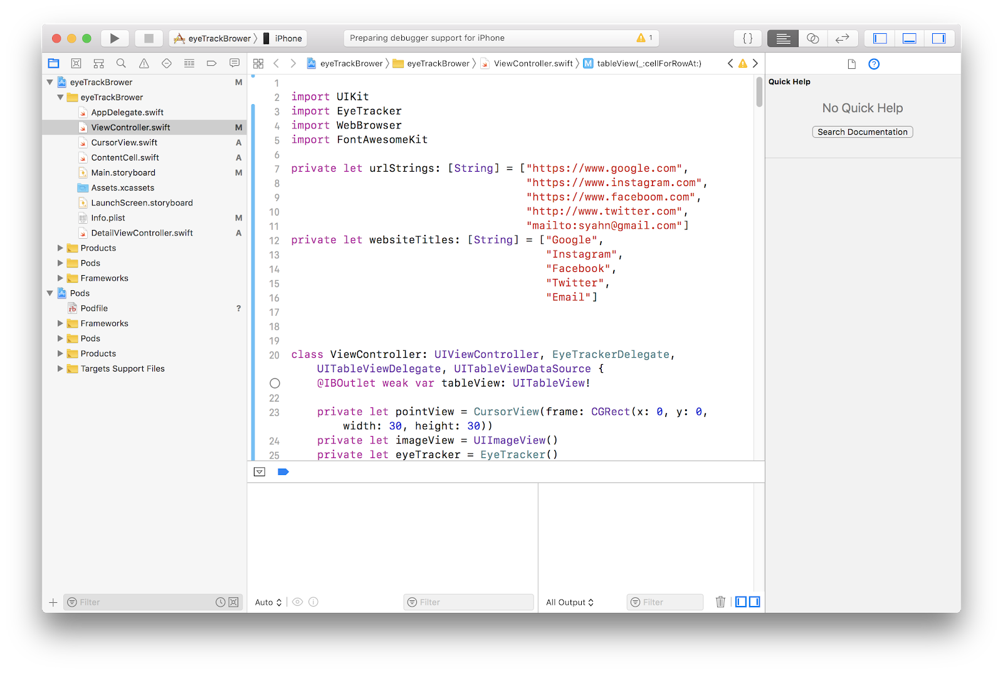The height and width of the screenshot is (673, 1003).
Task: Expand Targets Support Files folder
Action: tap(60, 368)
